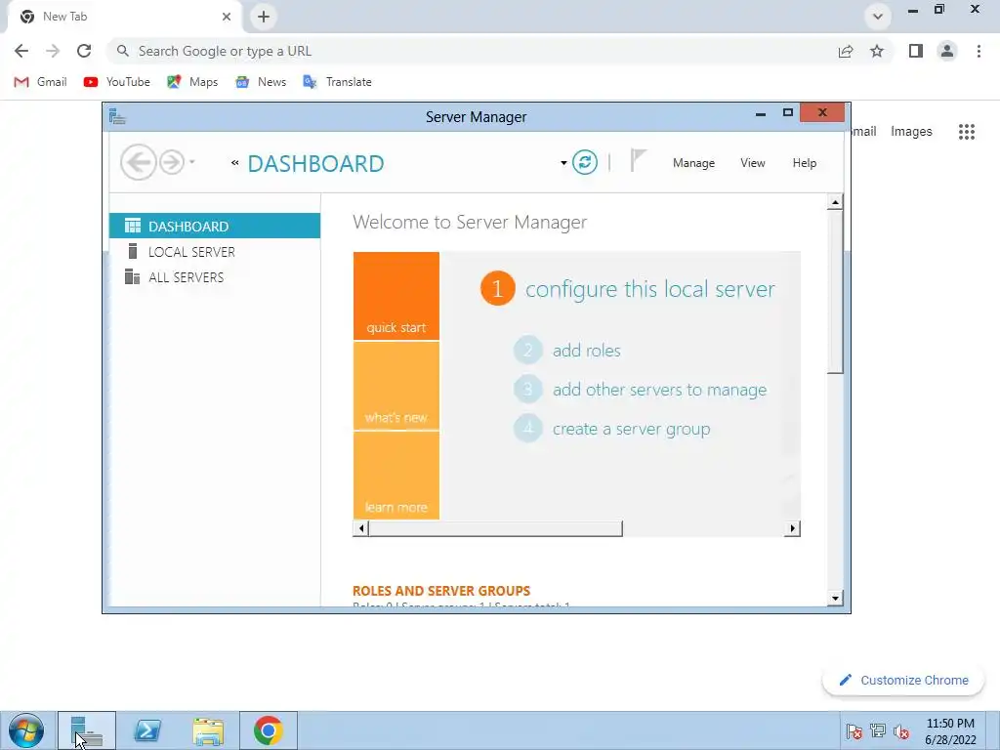Click the Customize Chrome button
1000x750 pixels.
pos(903,680)
